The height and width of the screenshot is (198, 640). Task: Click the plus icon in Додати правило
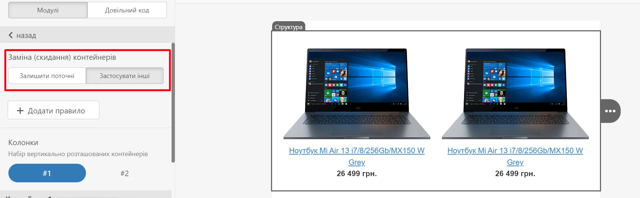20,110
